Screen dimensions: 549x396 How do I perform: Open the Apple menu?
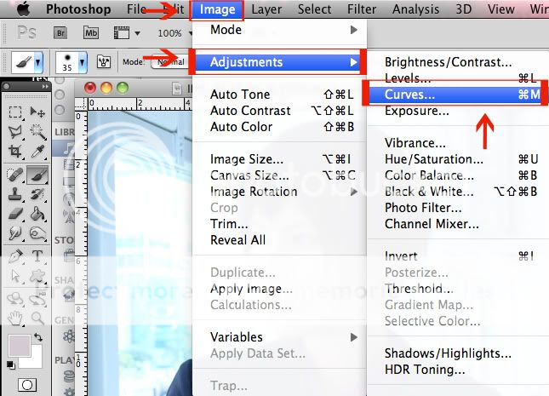24,9
